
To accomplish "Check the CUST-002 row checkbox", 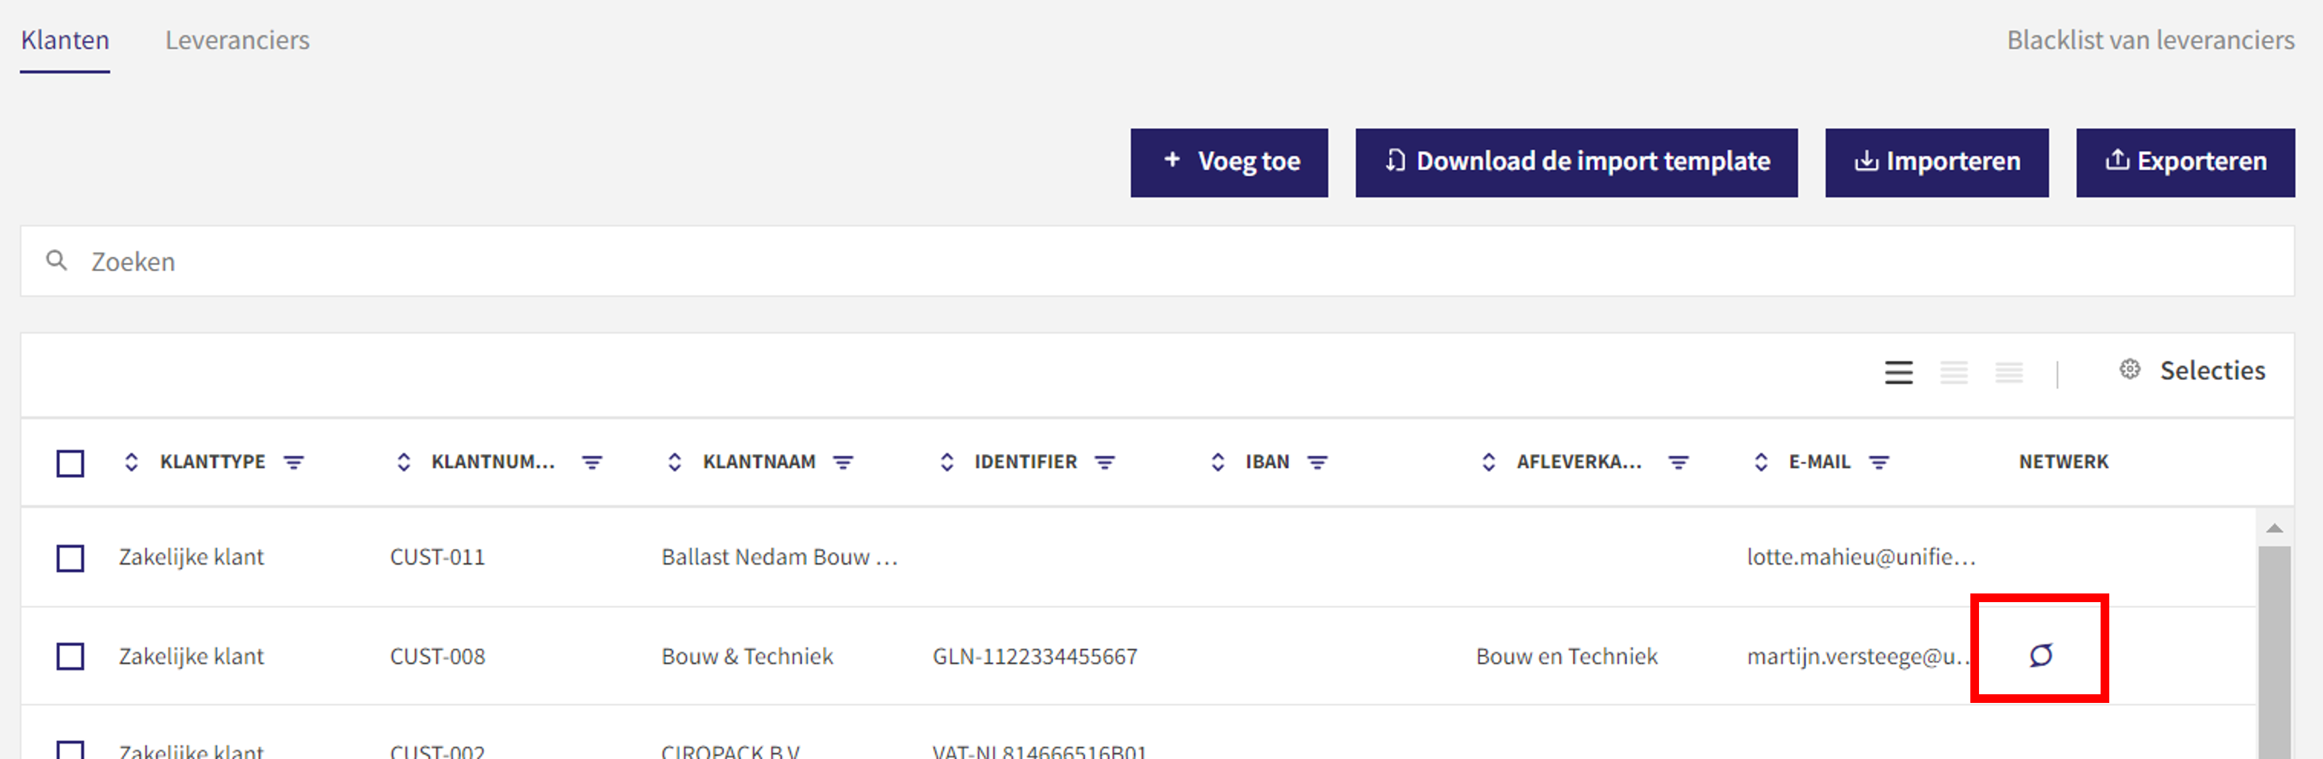I will 70,750.
